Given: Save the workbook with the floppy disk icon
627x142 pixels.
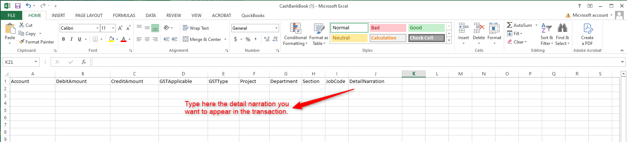Looking at the screenshot, I should pos(18,6).
